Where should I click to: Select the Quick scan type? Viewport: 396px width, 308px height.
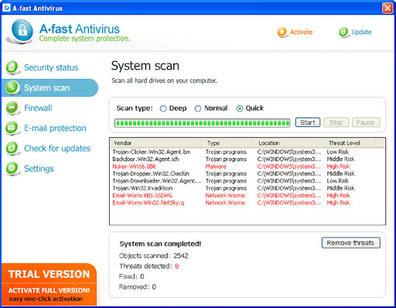coord(240,108)
